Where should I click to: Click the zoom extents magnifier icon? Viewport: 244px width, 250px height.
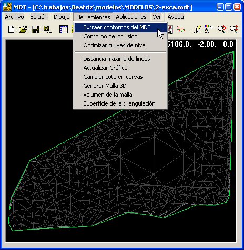point(234,29)
